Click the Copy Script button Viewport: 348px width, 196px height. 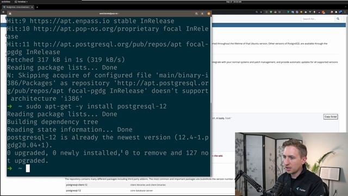tap(331, 117)
